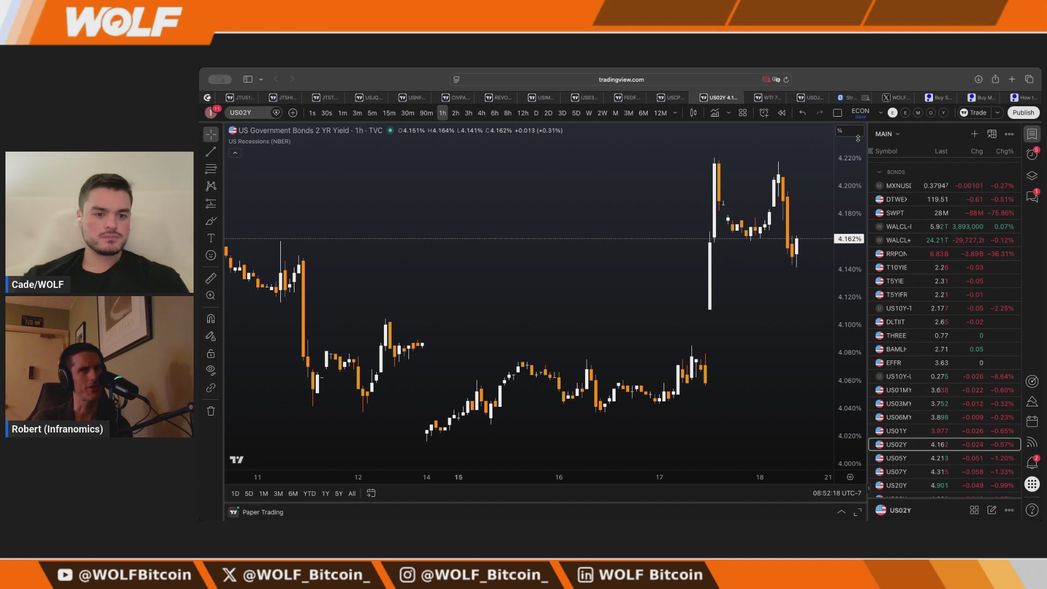1047x589 pixels.
Task: Expand the Paper Trading panel chevron
Action: (841, 512)
